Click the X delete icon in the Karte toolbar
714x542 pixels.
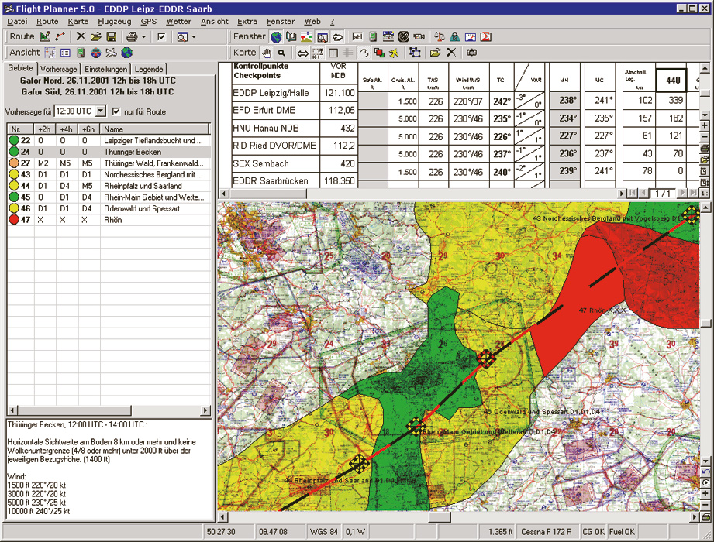[x=451, y=53]
